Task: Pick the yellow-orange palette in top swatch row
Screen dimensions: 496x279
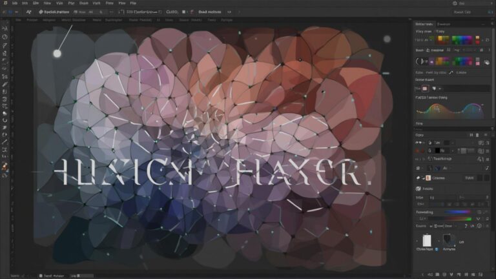Action: click(443, 40)
